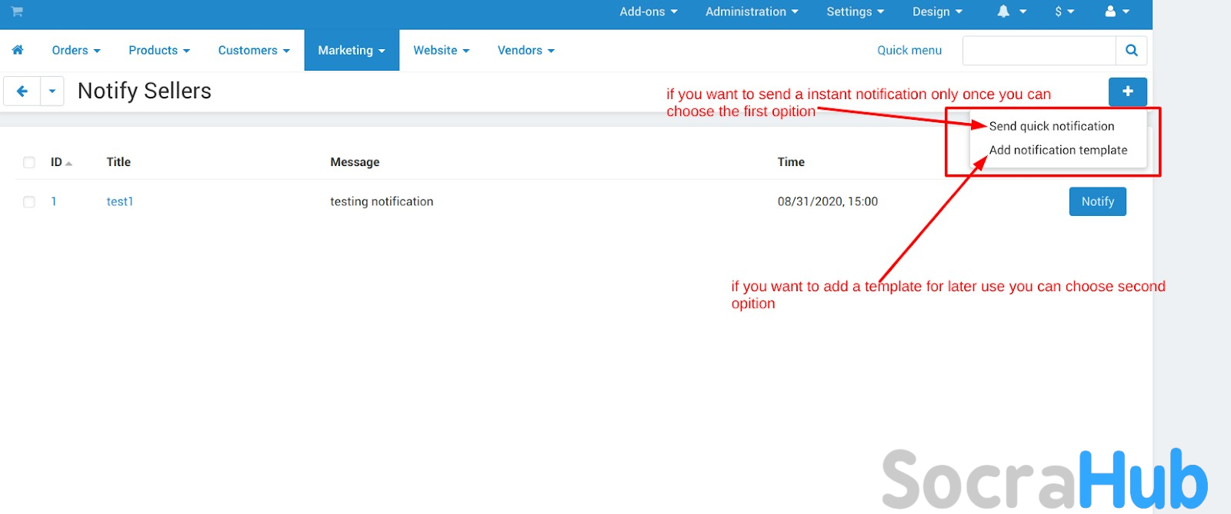Toggle the select-all checkbox in table header
1231x514 pixels.
(29, 162)
